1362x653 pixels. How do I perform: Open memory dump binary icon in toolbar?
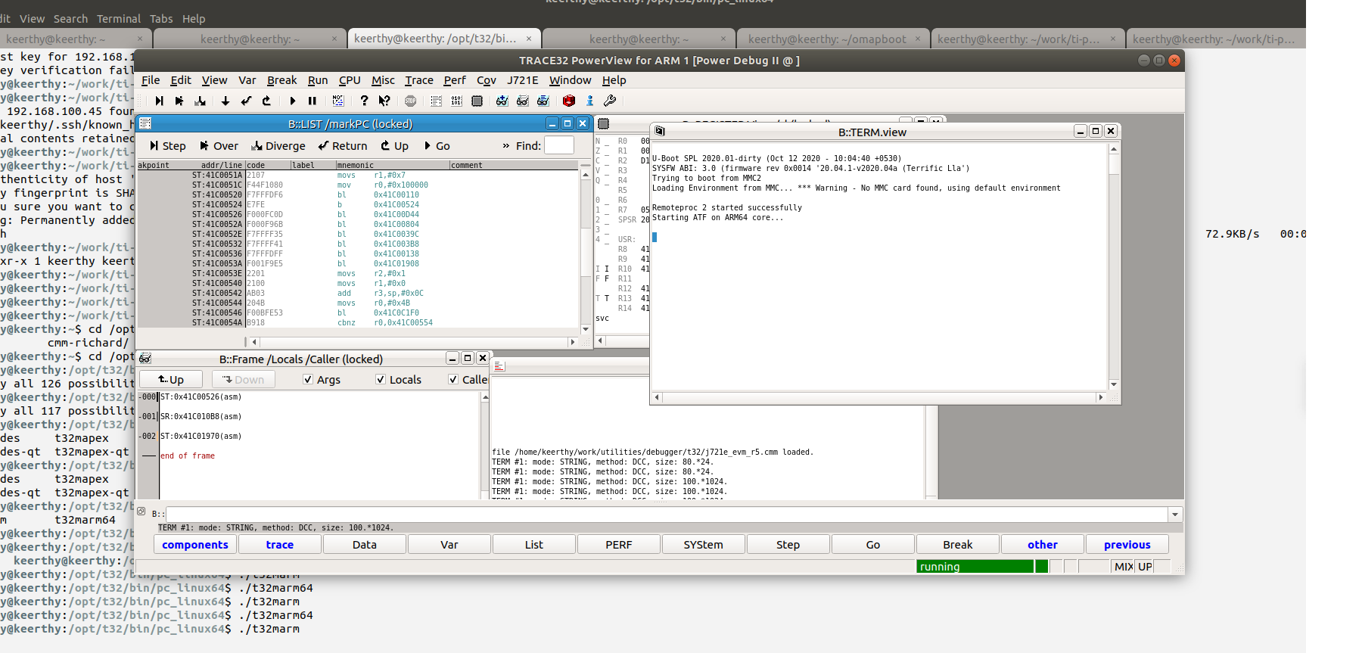coord(456,101)
